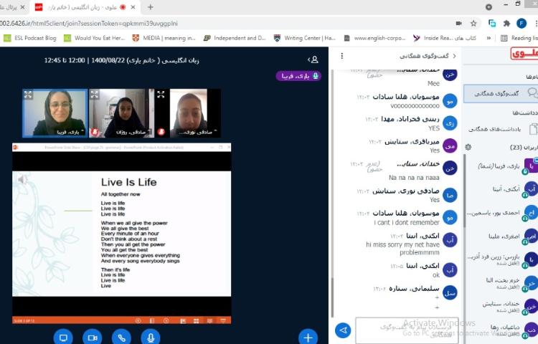Viewport: 538px width, 344px height.
Task: Open the plus actions menu
Action: [x=308, y=338]
